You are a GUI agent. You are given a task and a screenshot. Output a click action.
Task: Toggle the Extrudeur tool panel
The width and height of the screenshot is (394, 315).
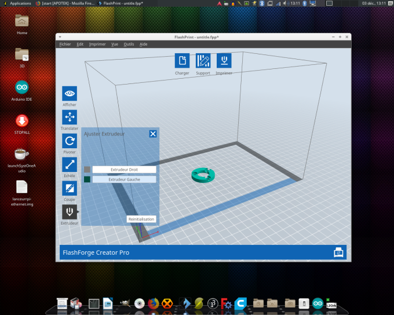pos(70,212)
